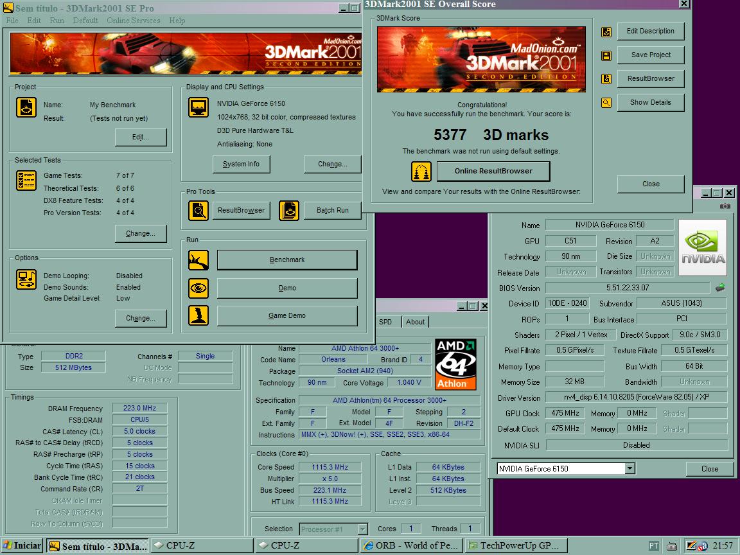The height and width of the screenshot is (555, 740).
Task: Click the taskbar clock showing 21:57
Action: [723, 546]
